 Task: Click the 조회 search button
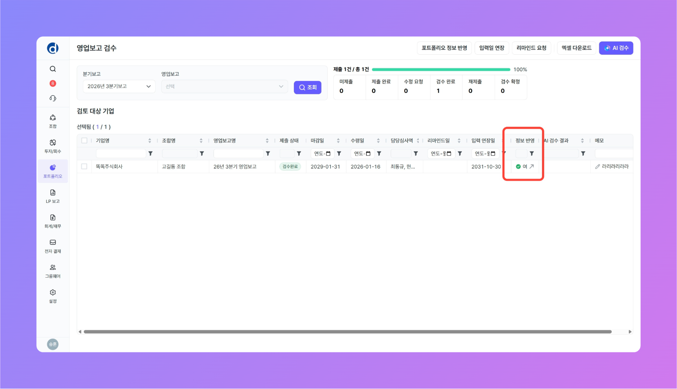(308, 88)
